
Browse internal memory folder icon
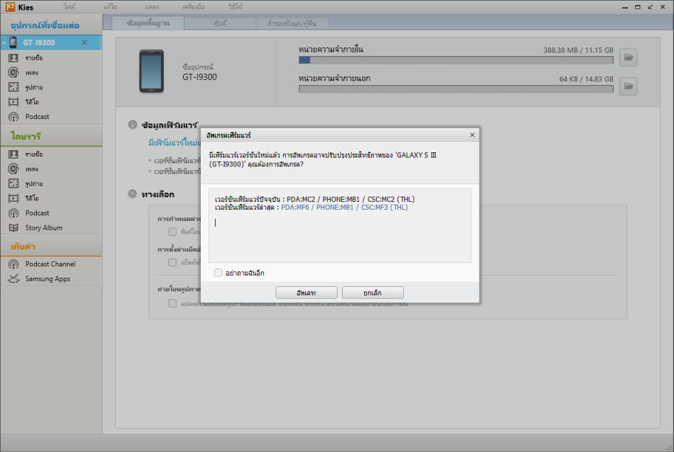point(628,57)
